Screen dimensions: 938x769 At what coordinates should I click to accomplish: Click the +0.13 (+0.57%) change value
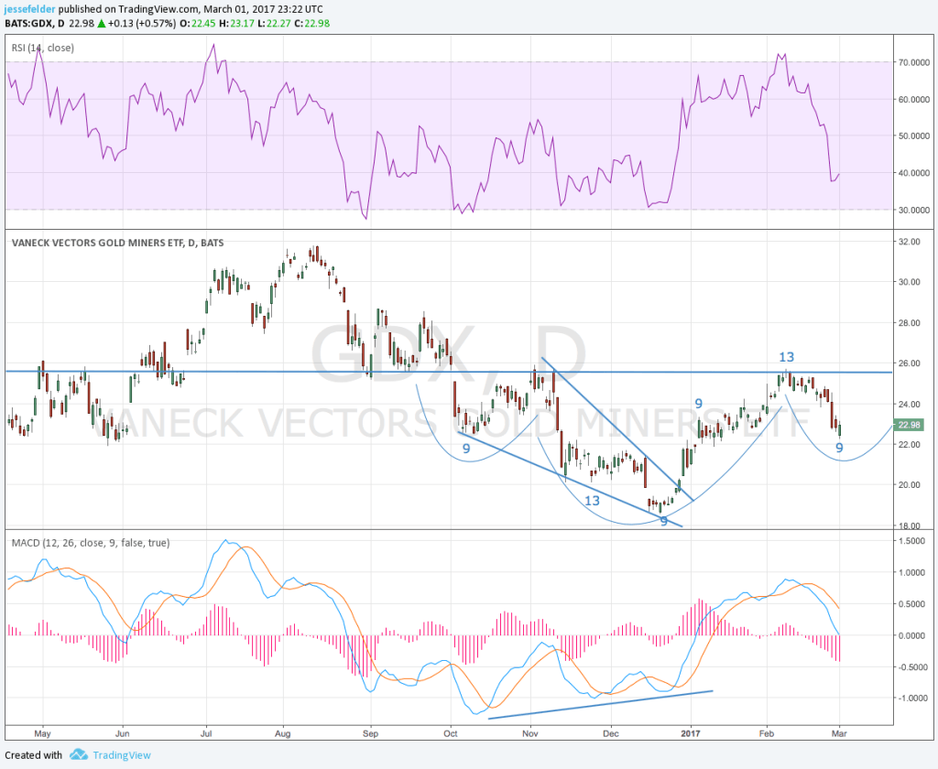point(142,23)
